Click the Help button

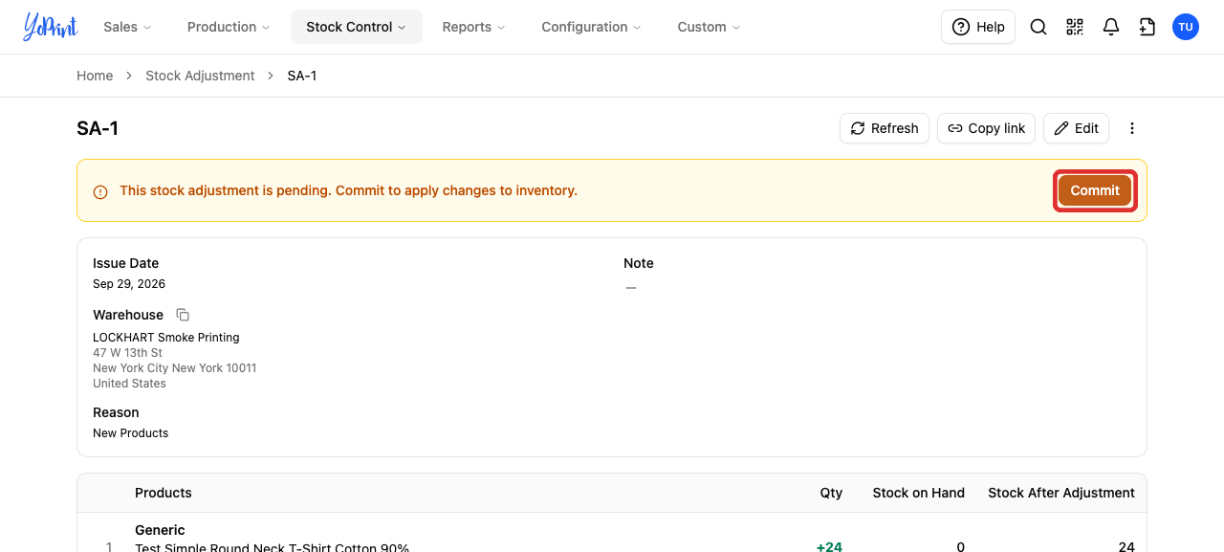(978, 27)
